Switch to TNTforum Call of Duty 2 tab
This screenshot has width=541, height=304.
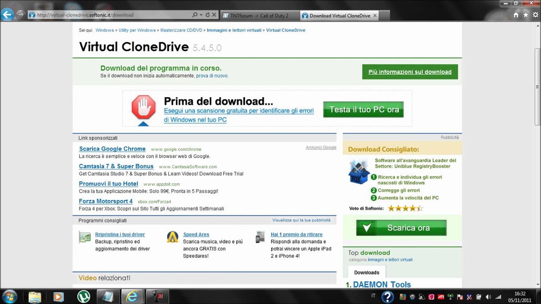click(259, 16)
